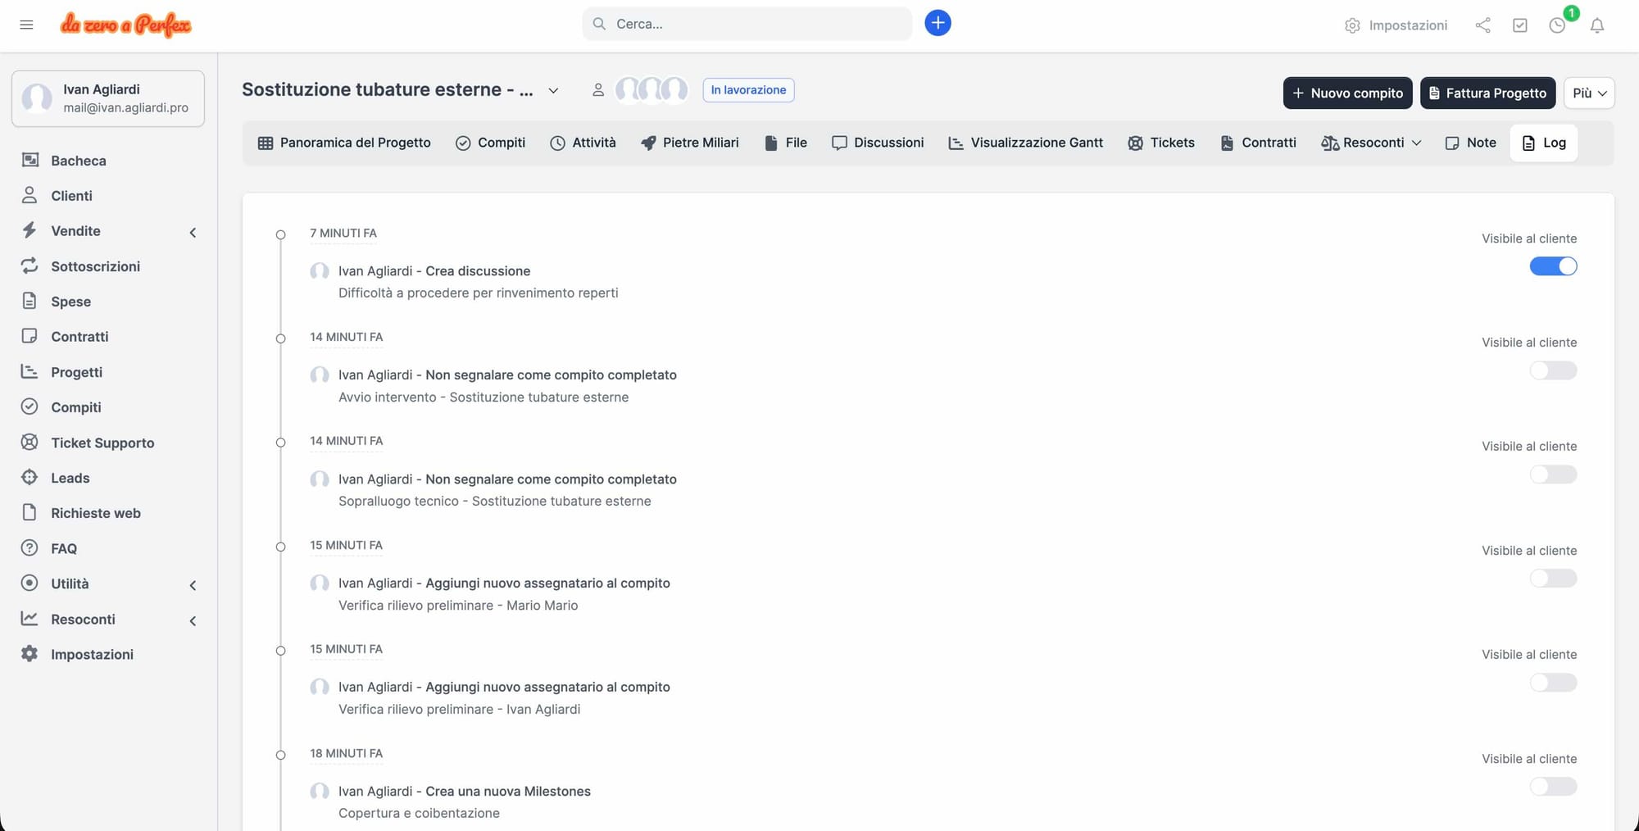The width and height of the screenshot is (1639, 831).
Task: Click the Fattura Progetto button
Action: coord(1487,93)
